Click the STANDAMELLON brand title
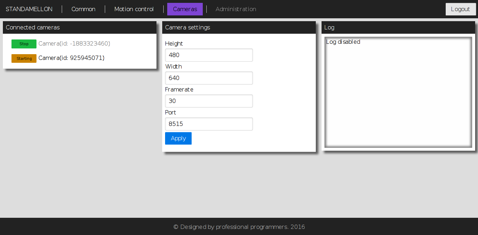The width and height of the screenshot is (478, 235). point(29,9)
